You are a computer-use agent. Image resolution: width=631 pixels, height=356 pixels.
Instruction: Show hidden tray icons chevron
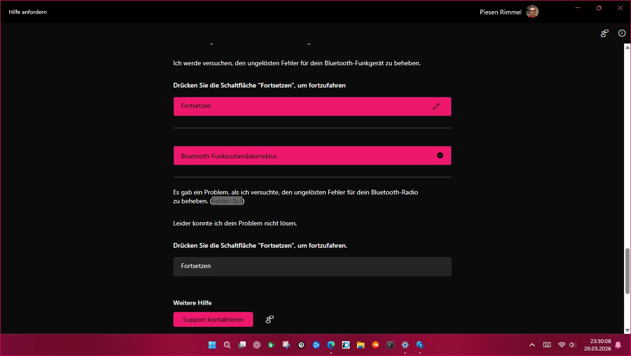coord(532,345)
